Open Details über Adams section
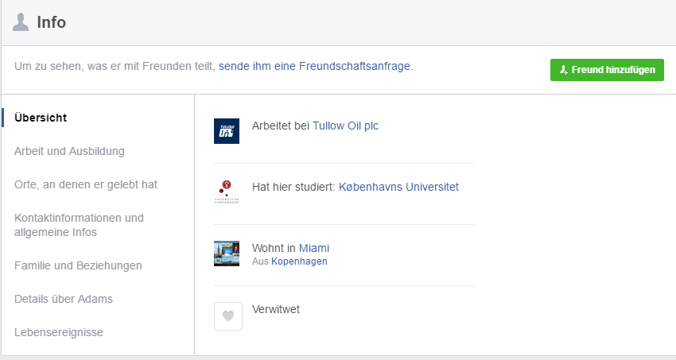676x360 pixels. coord(64,299)
